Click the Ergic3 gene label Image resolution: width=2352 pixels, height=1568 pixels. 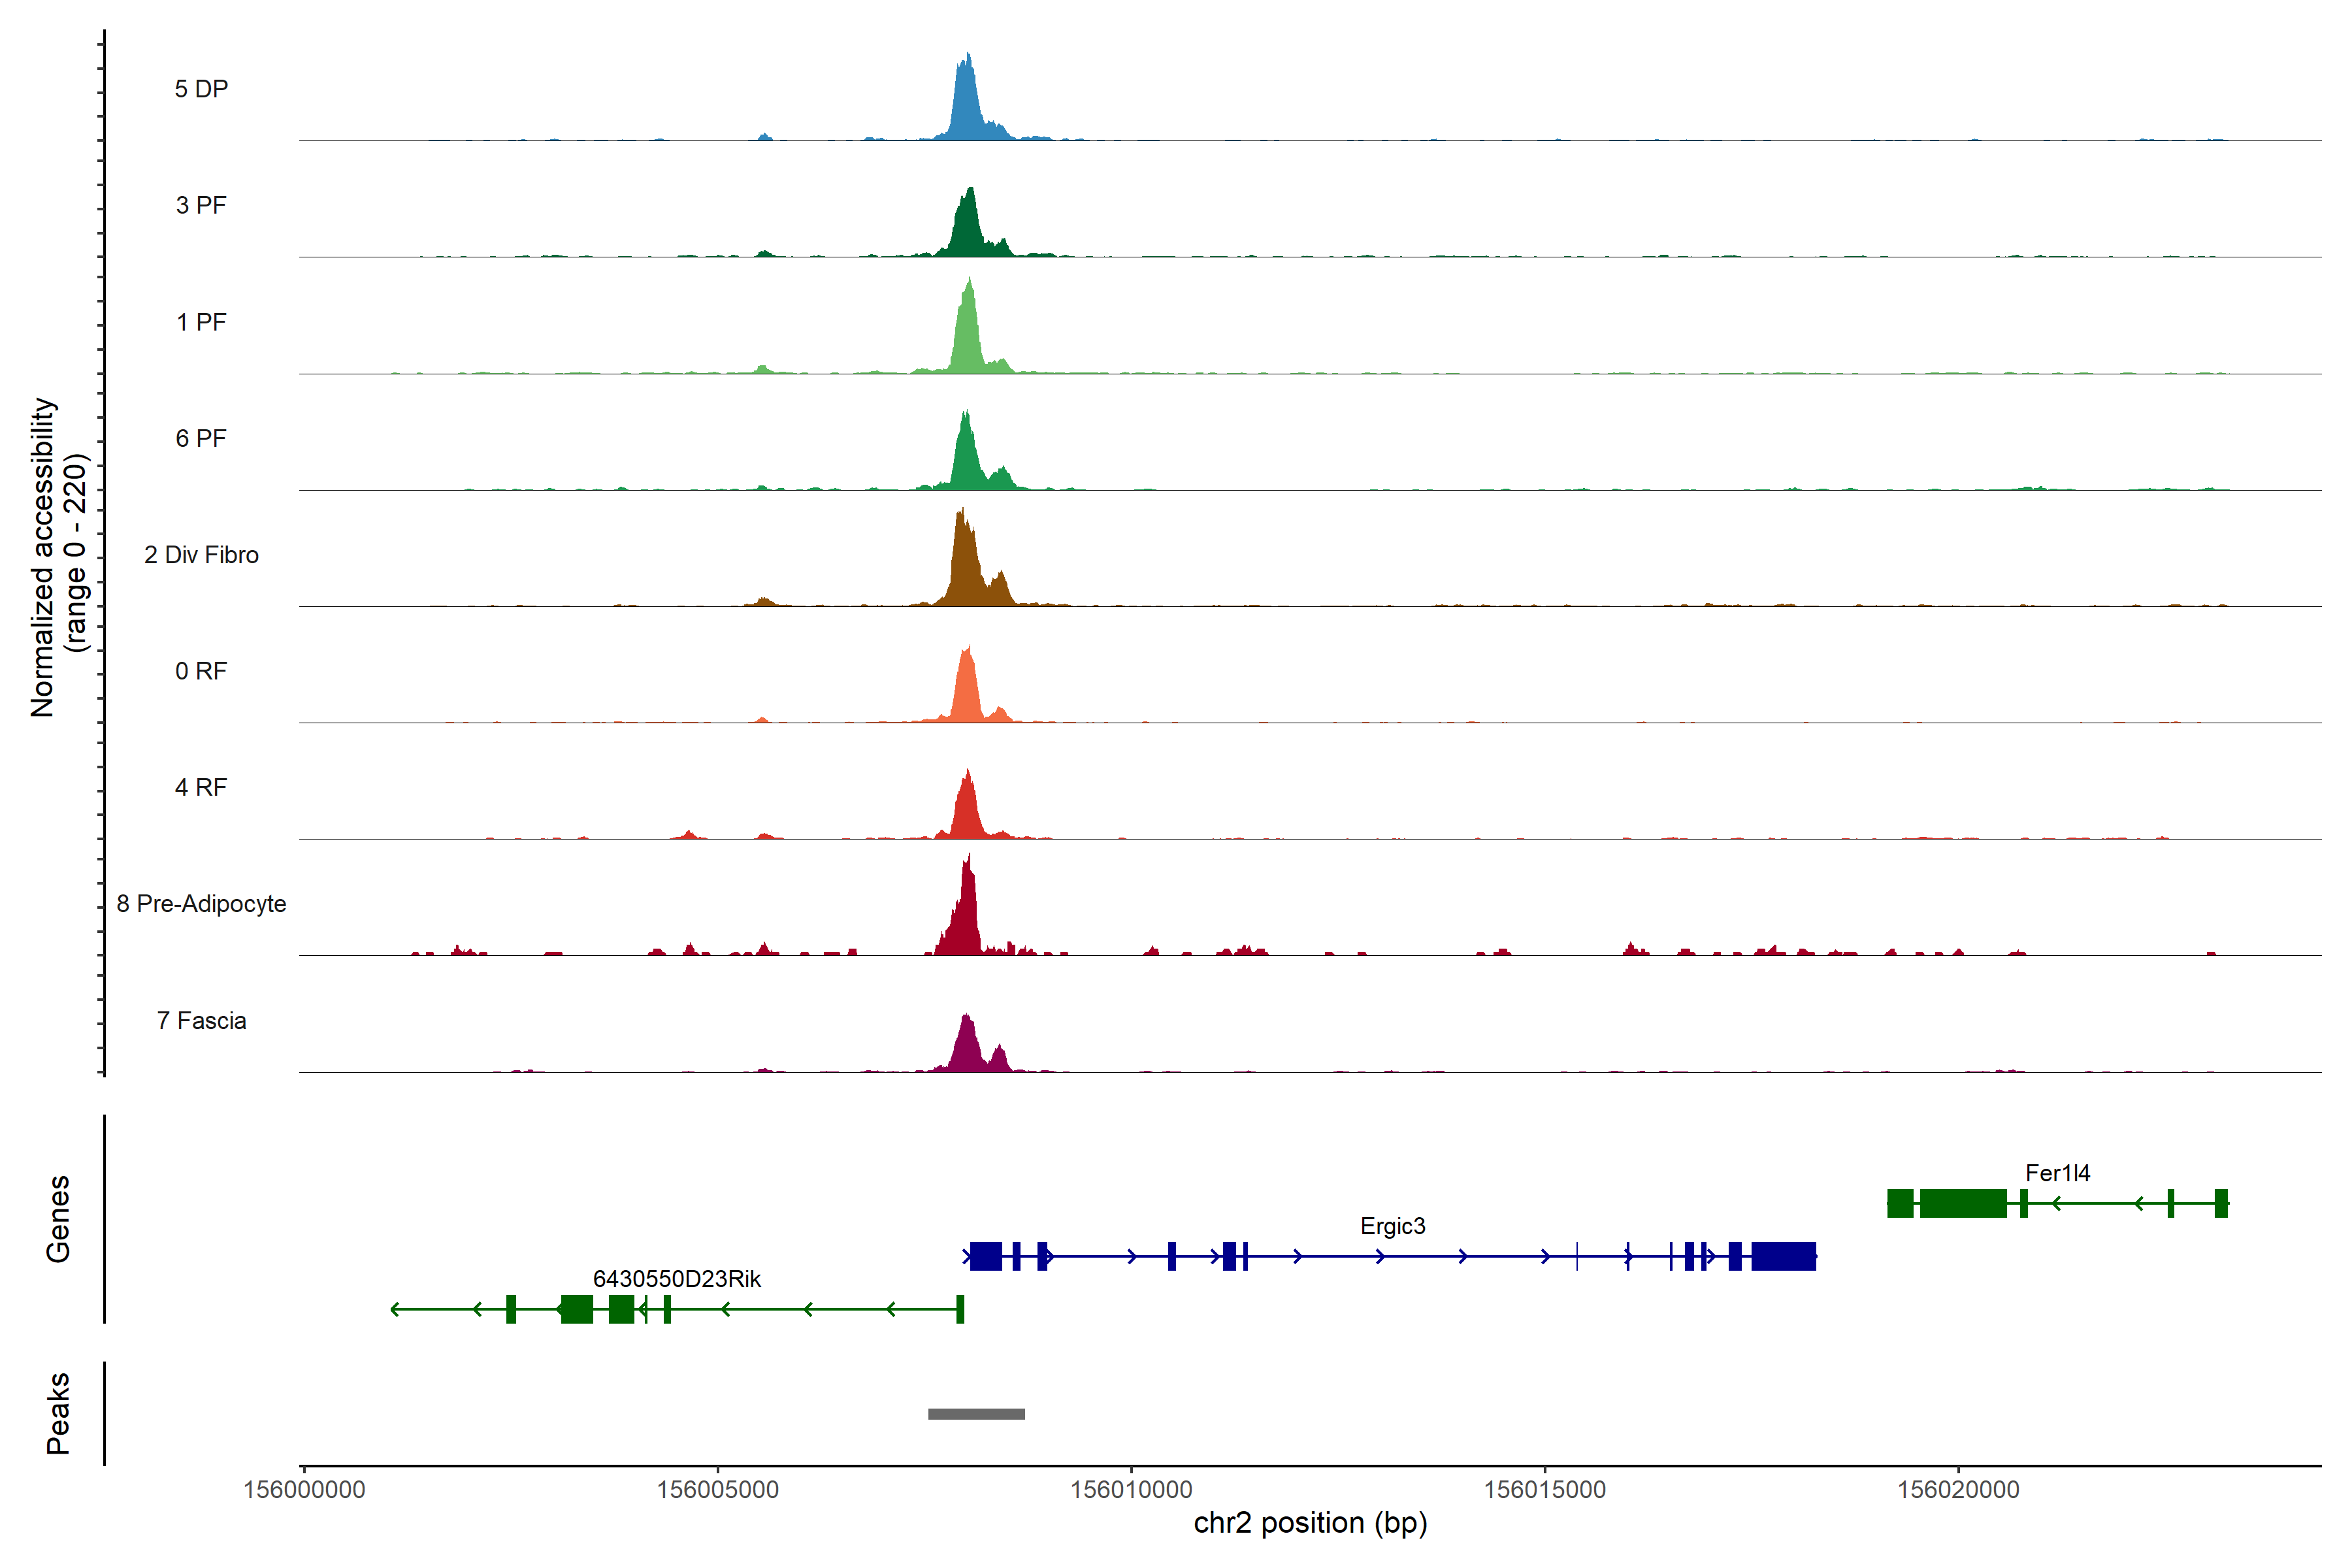pos(1392,1226)
